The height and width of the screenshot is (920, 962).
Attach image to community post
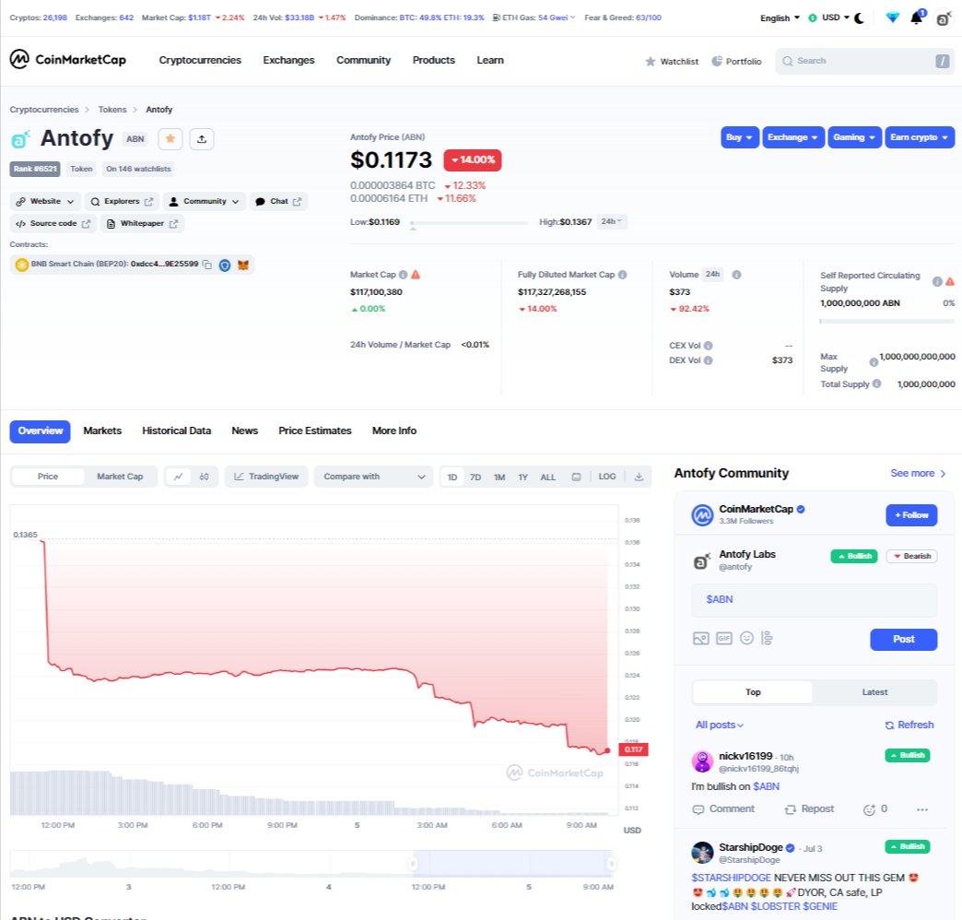[700, 638]
